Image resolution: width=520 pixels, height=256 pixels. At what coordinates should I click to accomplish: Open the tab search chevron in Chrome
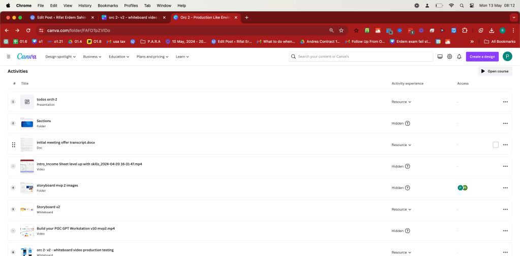coord(513,18)
